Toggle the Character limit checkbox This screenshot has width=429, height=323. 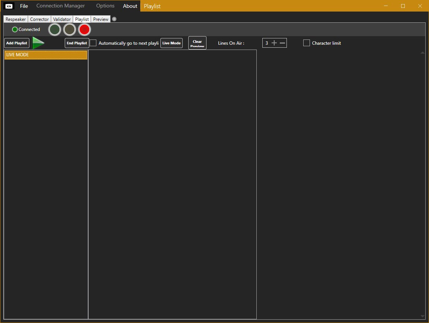(307, 43)
